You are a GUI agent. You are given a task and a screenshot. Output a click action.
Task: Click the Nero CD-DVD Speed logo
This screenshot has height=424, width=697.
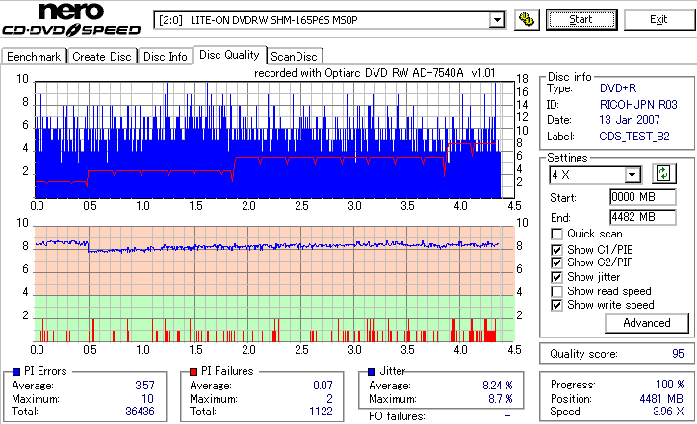(71, 19)
